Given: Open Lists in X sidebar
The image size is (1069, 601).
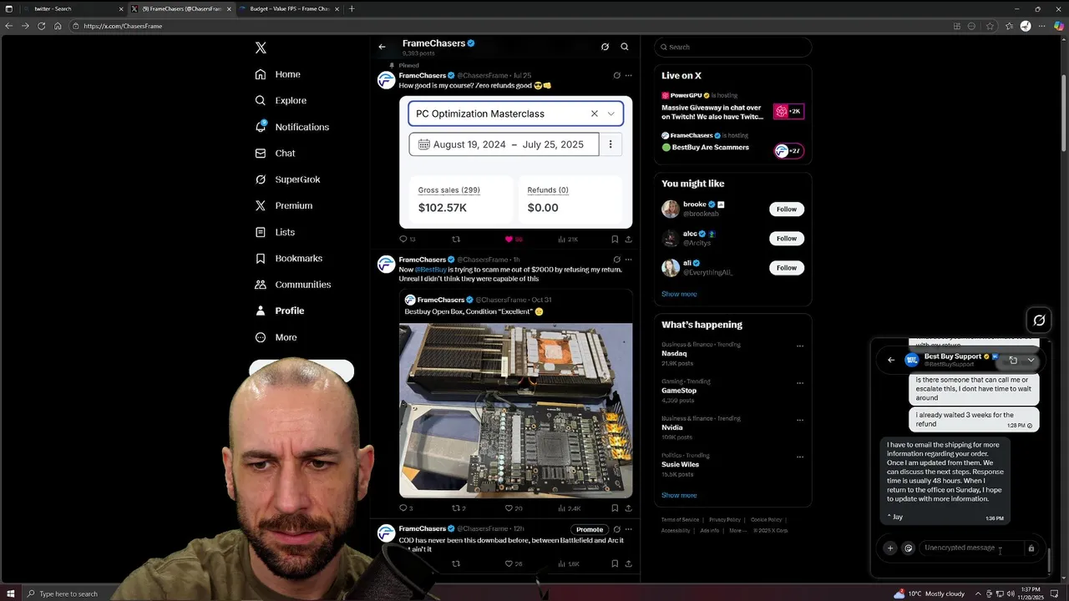Looking at the screenshot, I should 275,232.
